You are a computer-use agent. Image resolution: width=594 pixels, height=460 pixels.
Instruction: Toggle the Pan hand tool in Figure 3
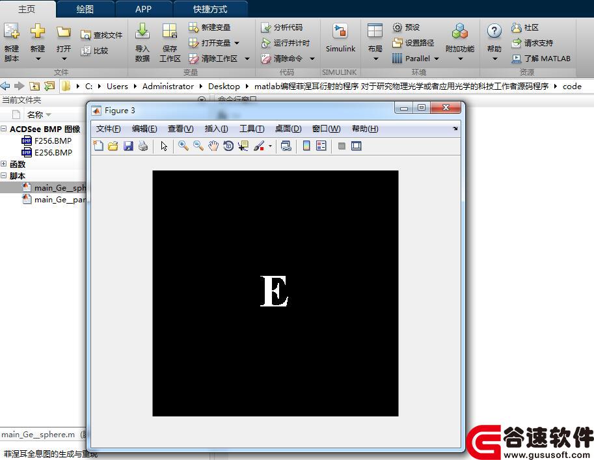coord(213,146)
